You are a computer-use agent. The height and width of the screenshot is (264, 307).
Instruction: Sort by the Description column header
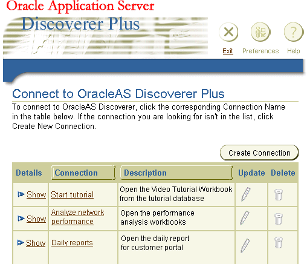point(176,173)
